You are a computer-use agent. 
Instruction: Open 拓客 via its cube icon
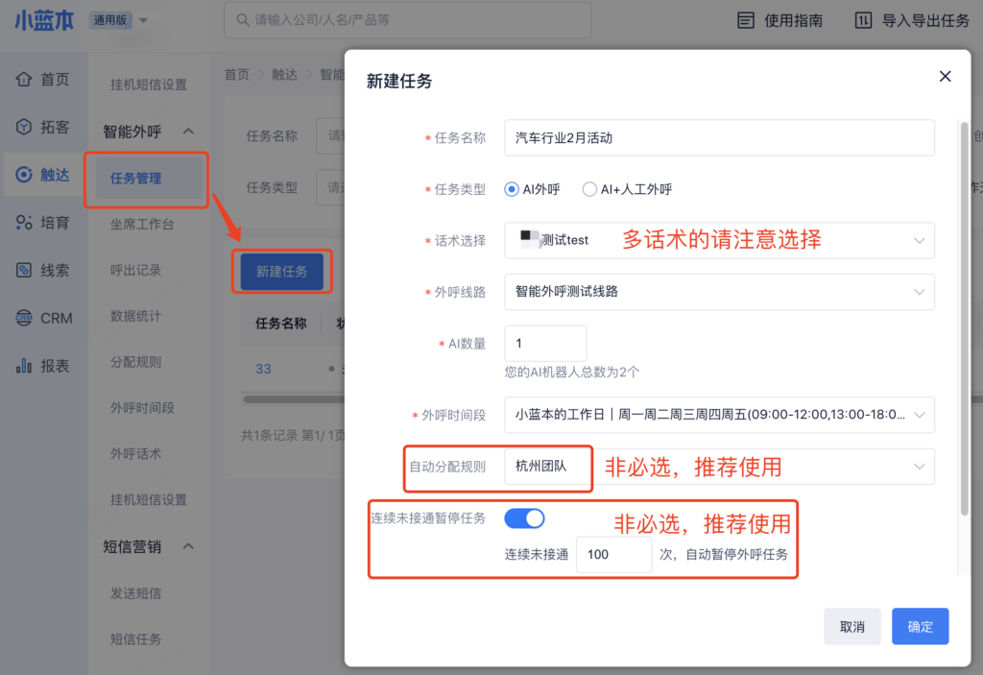(24, 127)
